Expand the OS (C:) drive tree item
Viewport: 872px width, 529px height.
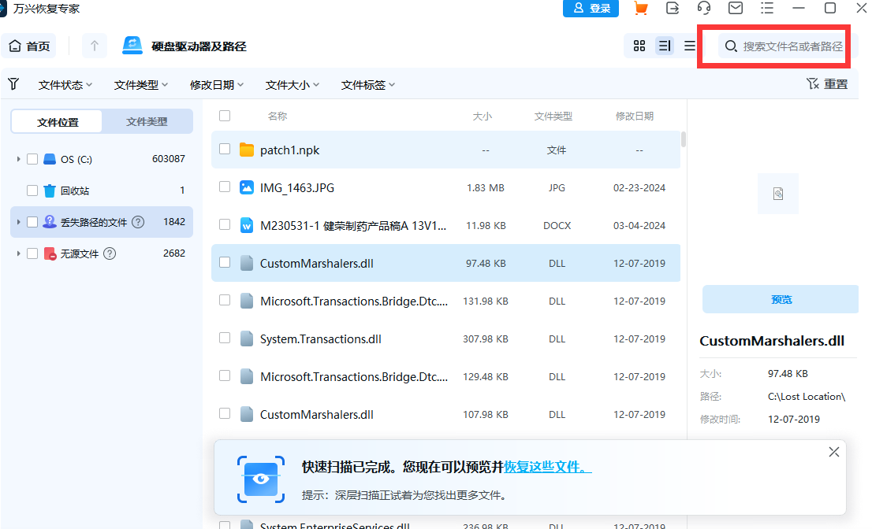point(17,158)
